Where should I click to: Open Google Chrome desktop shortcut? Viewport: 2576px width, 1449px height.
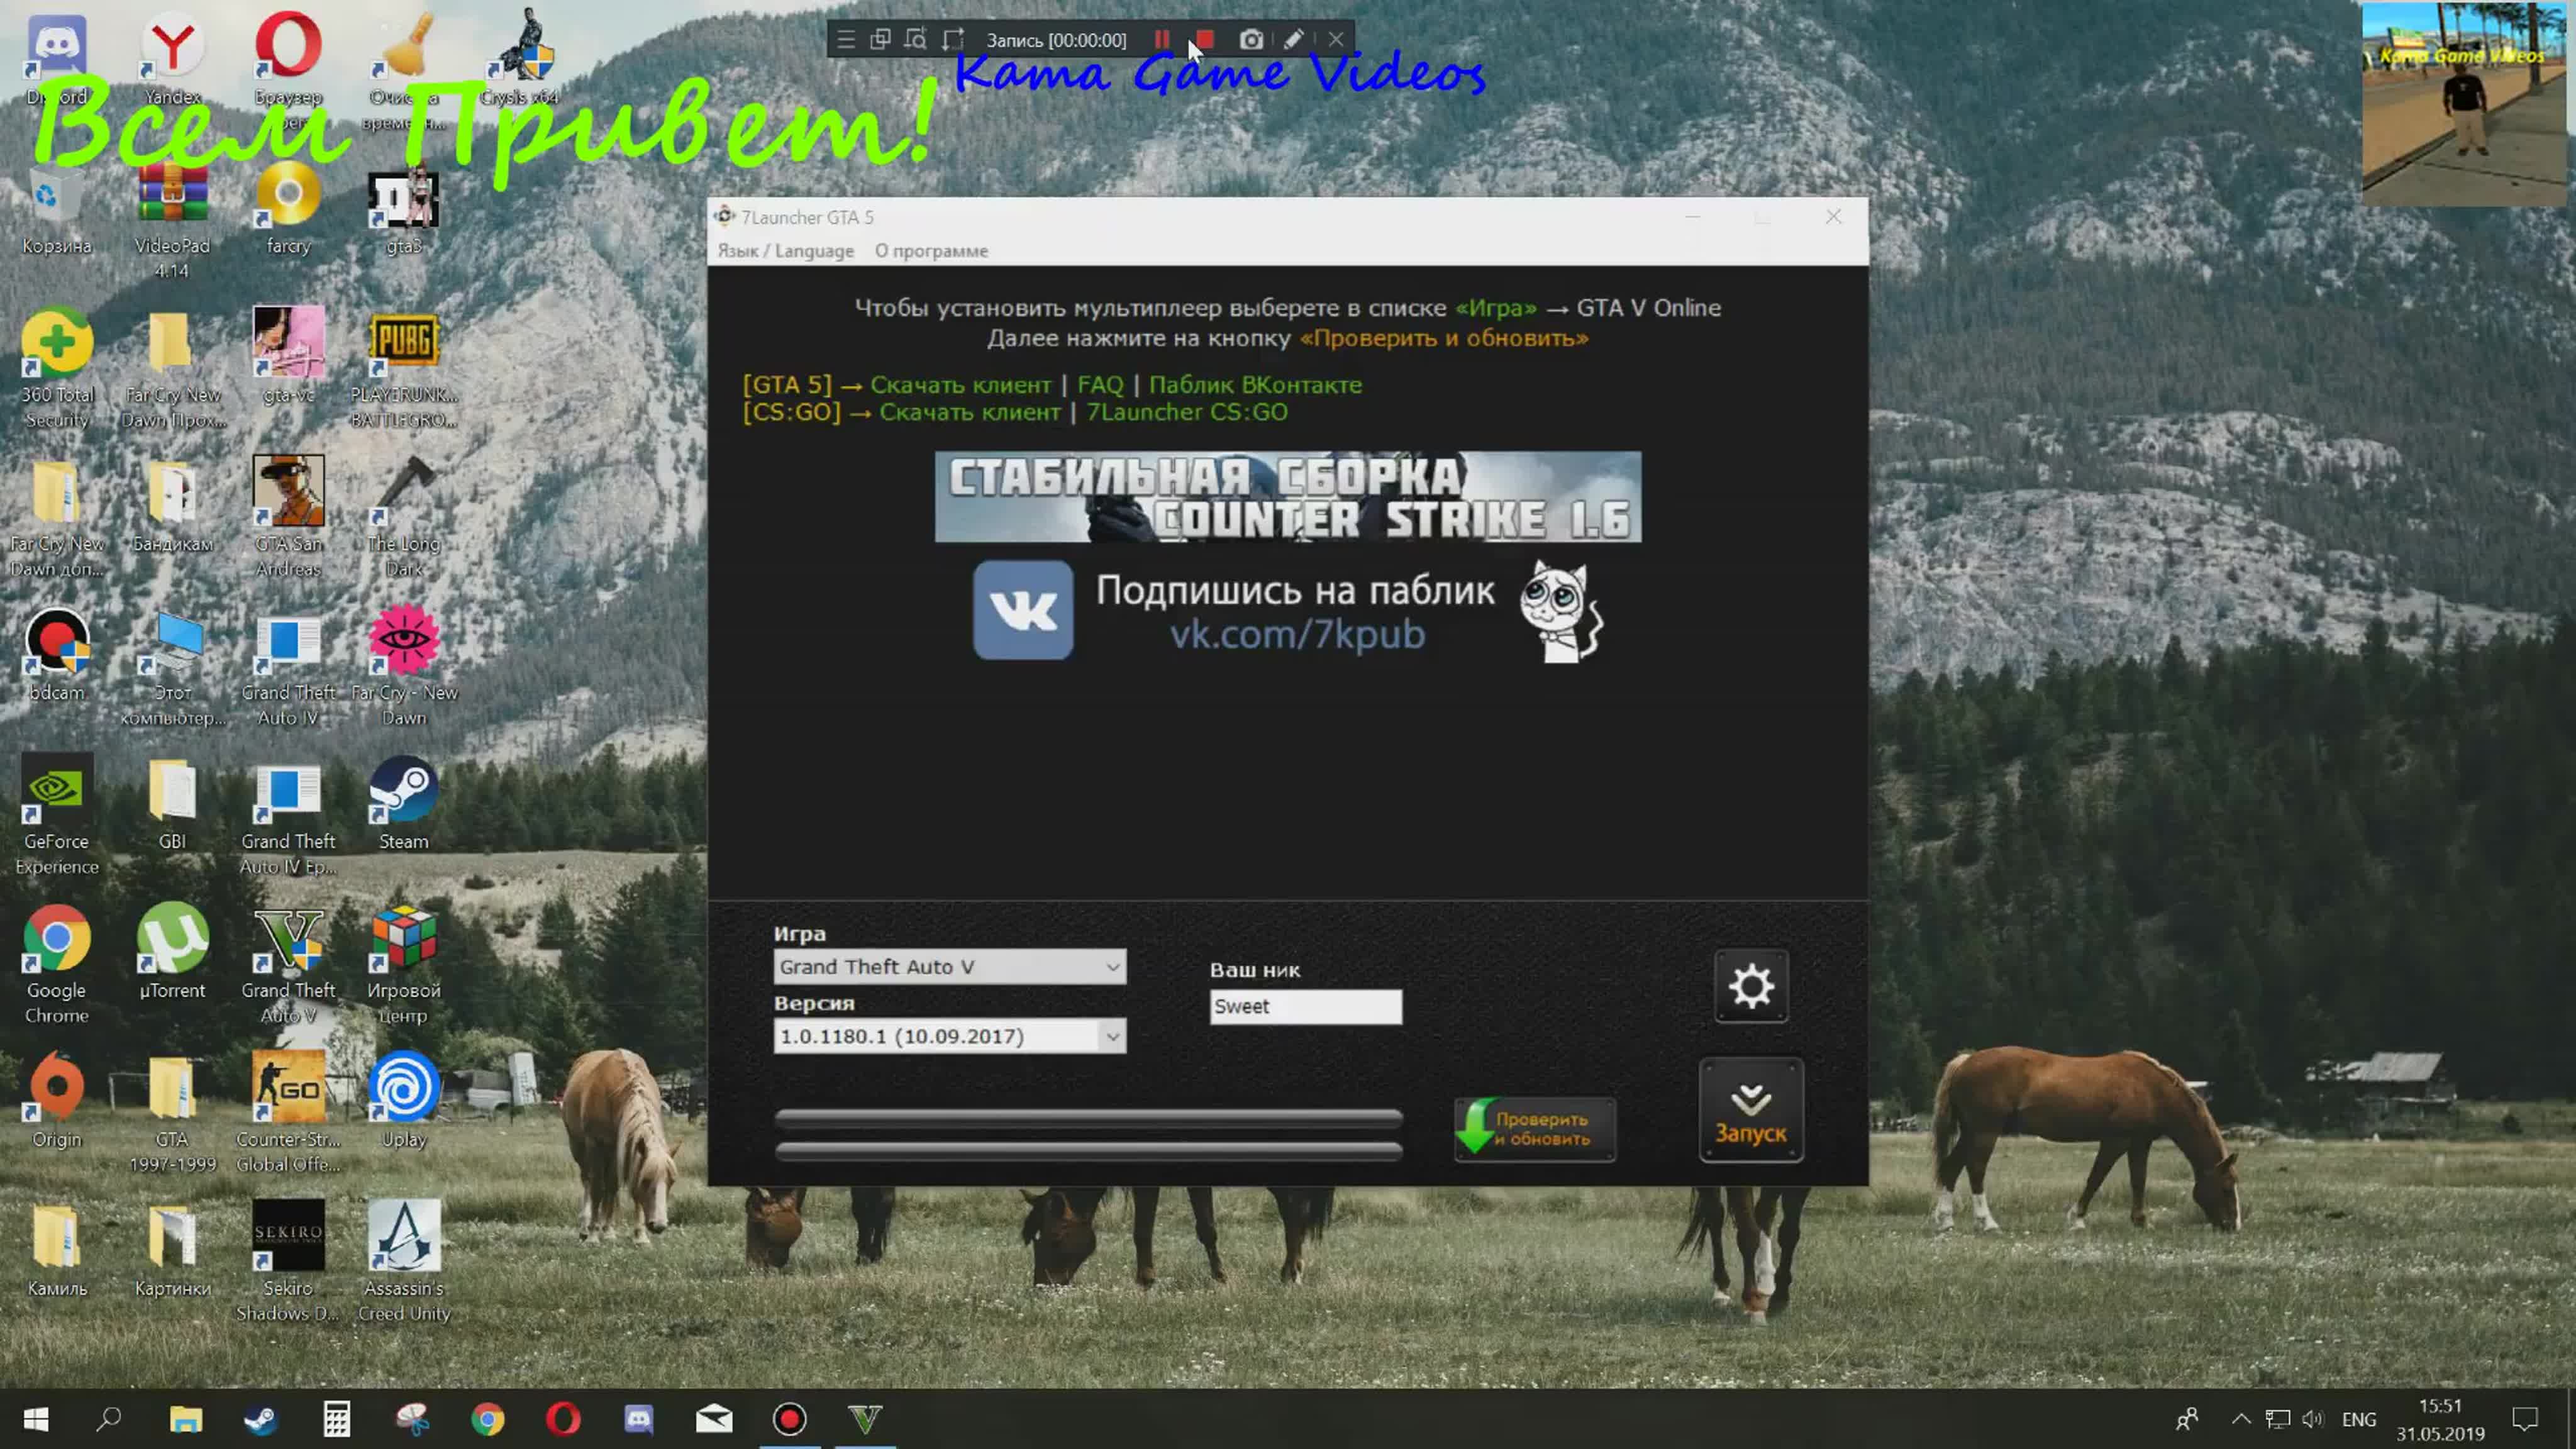coord(56,966)
